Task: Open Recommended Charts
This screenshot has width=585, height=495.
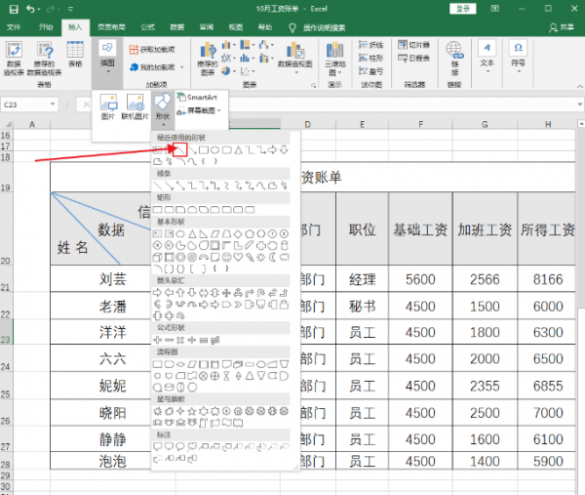Action: (208, 59)
